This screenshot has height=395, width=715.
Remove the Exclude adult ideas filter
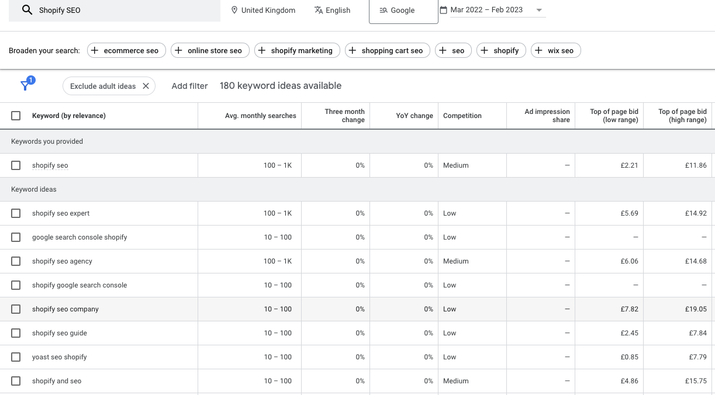coord(146,86)
